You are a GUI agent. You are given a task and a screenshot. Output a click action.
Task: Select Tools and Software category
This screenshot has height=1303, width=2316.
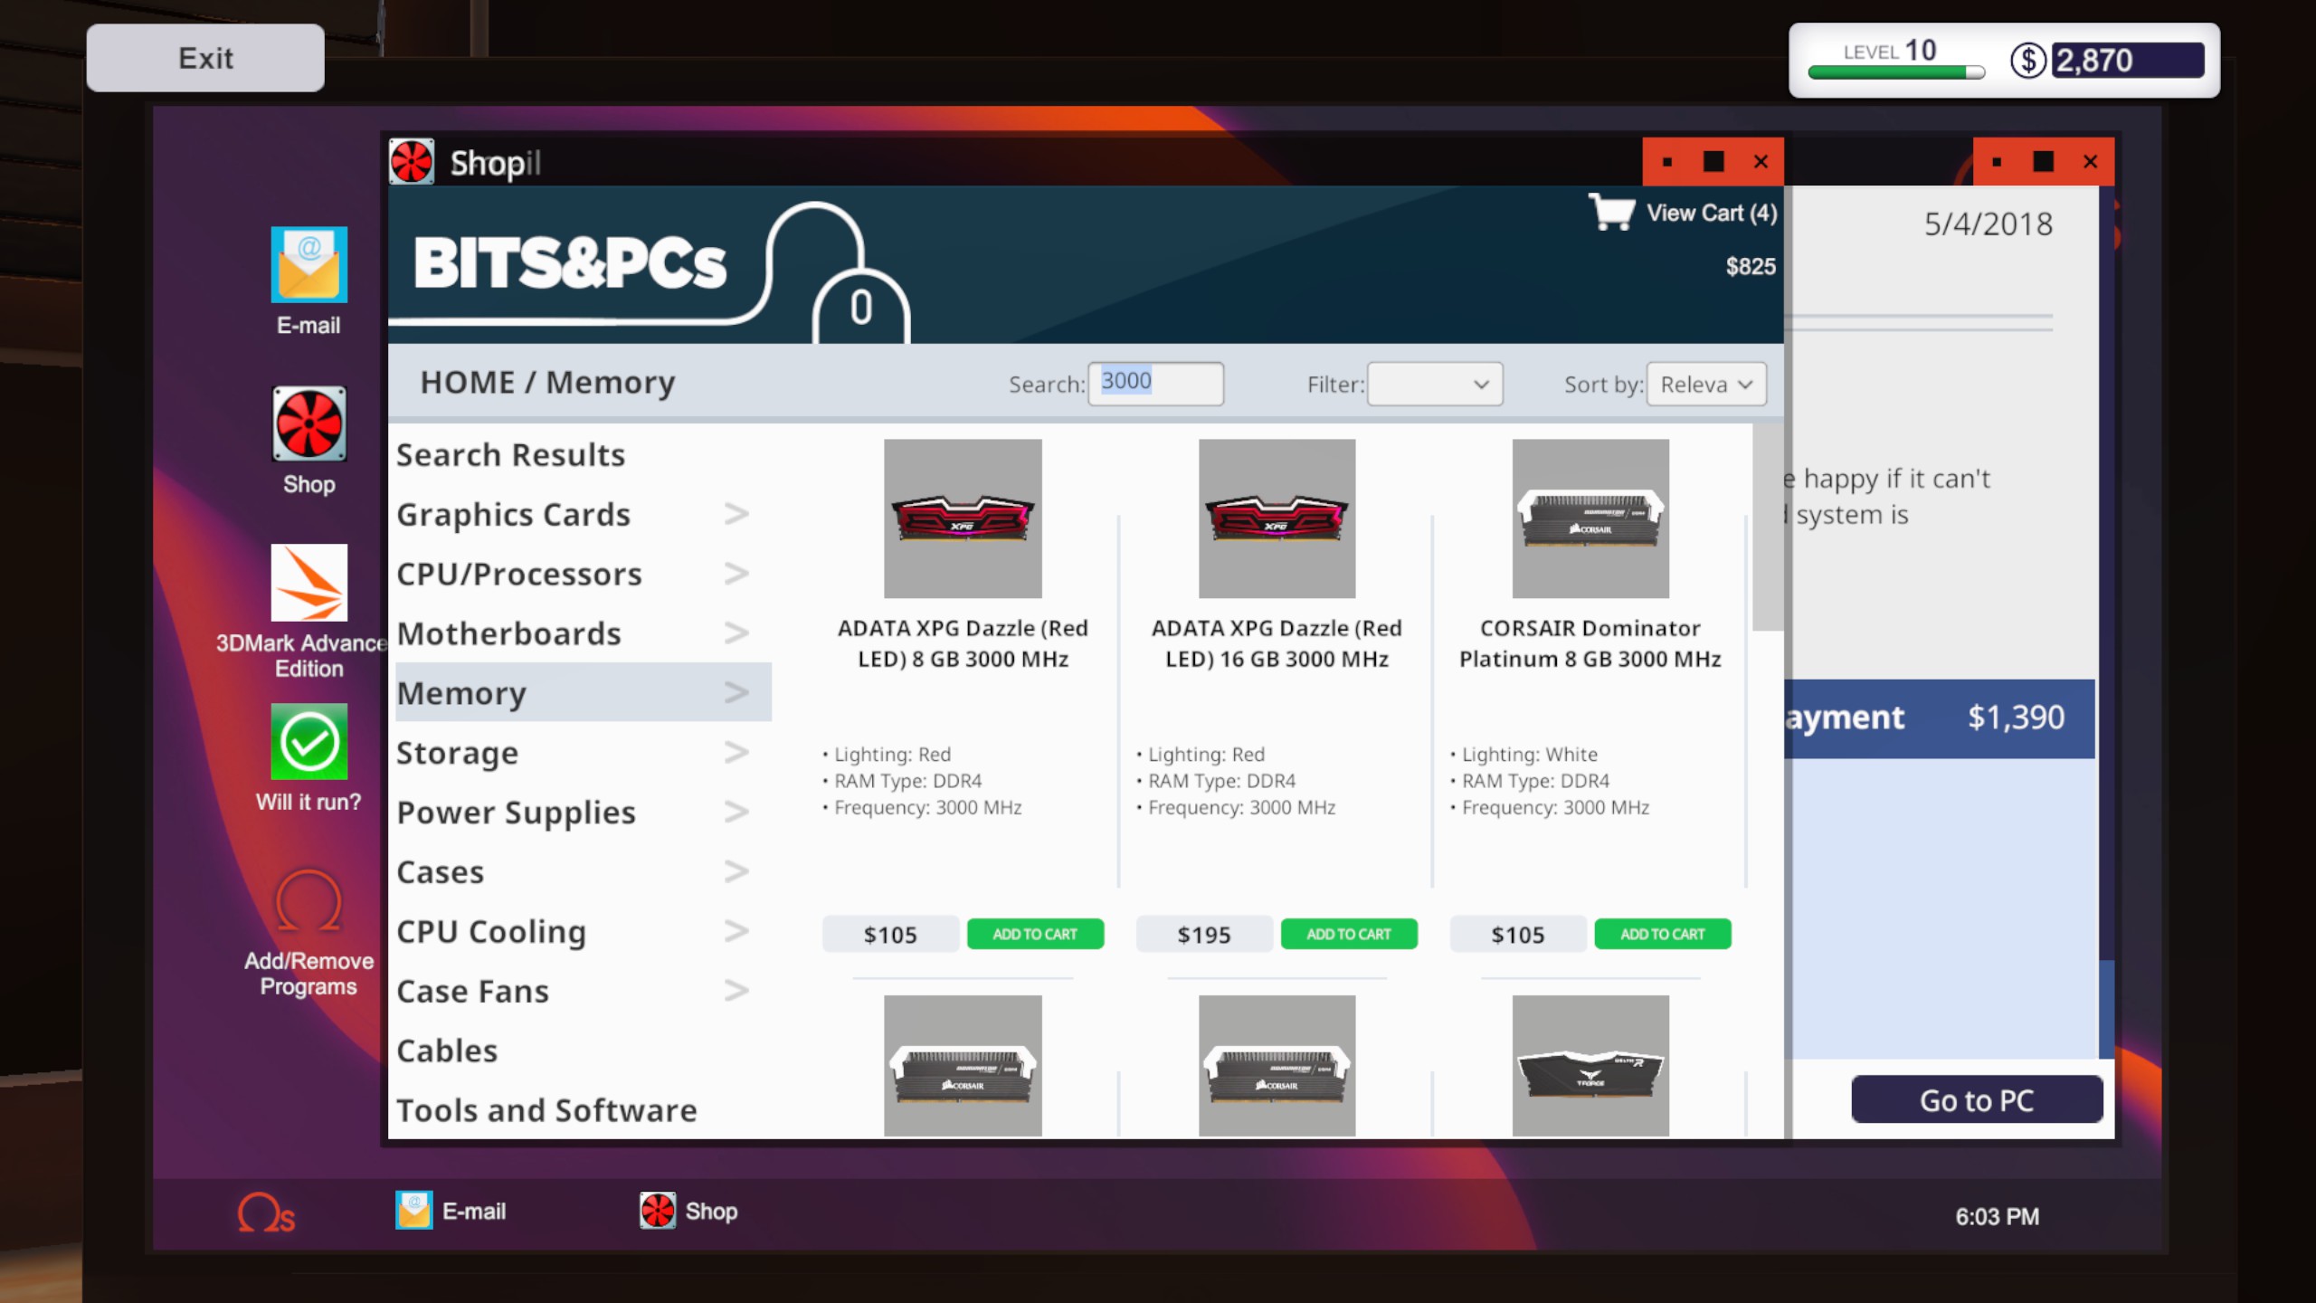(x=546, y=1110)
